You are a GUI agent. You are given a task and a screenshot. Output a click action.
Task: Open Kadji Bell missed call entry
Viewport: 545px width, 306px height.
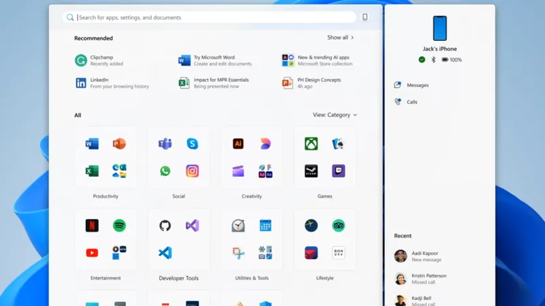point(415,301)
